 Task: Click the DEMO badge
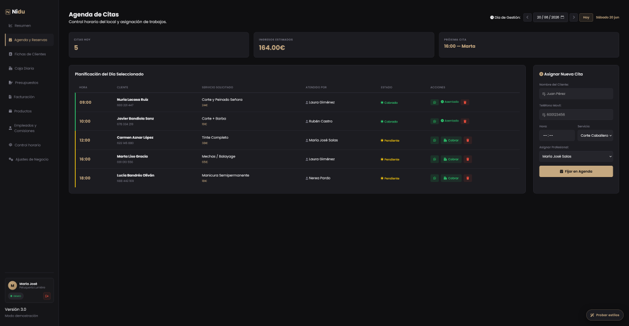[16, 296]
